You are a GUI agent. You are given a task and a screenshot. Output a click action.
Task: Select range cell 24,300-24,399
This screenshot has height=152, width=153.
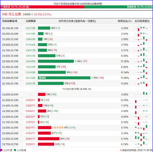pos(10,111)
